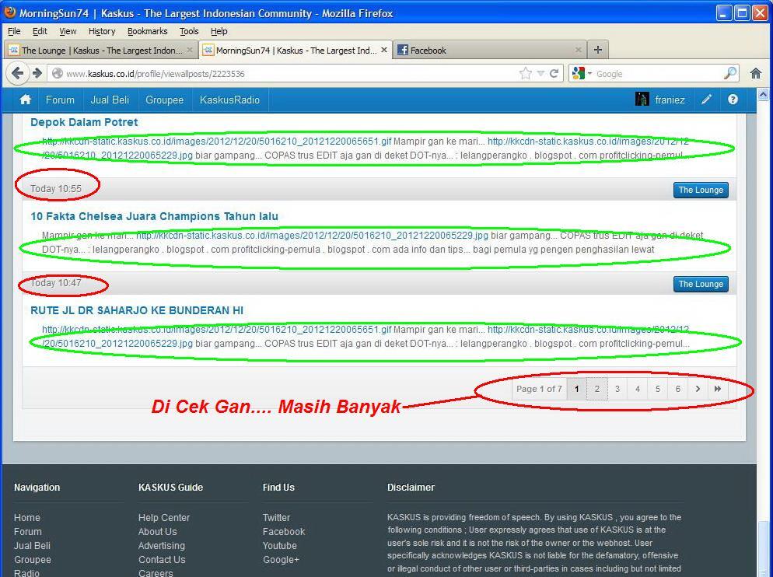The image size is (773, 577).
Task: Select the MorningSun74 Kaskus tab
Action: coord(296,50)
